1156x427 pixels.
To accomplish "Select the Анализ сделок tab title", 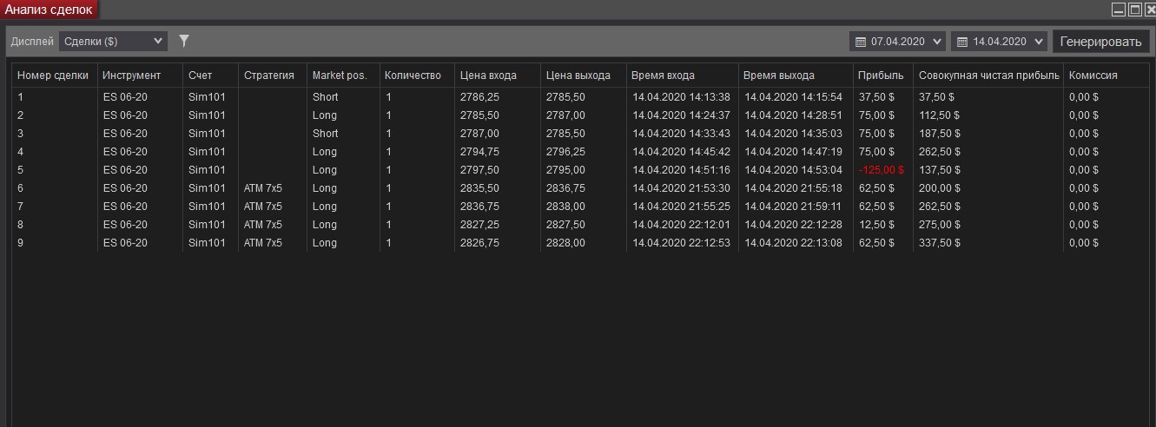I will point(50,10).
